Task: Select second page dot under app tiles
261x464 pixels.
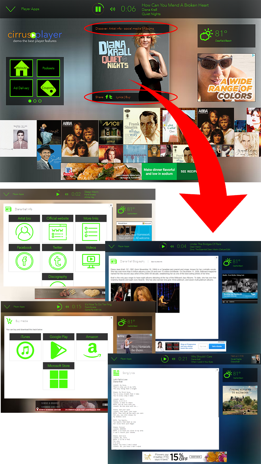Action: pos(35,101)
